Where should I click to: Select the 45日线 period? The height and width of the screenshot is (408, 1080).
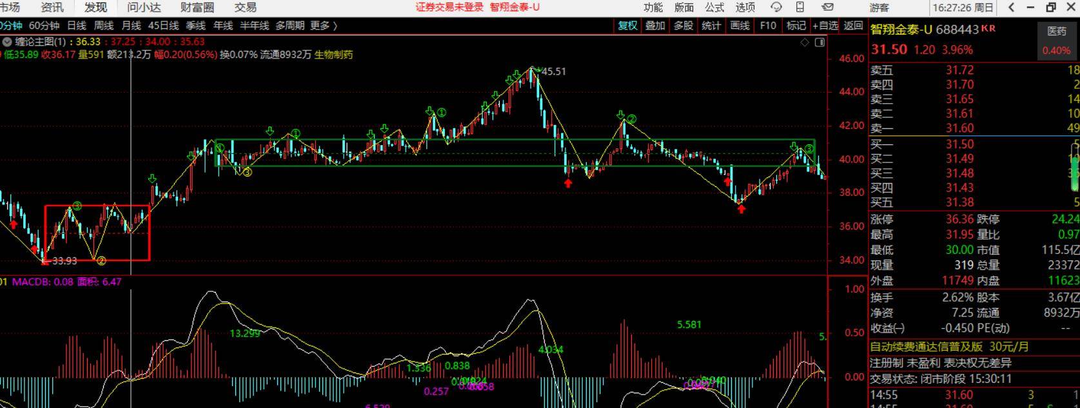point(163,26)
